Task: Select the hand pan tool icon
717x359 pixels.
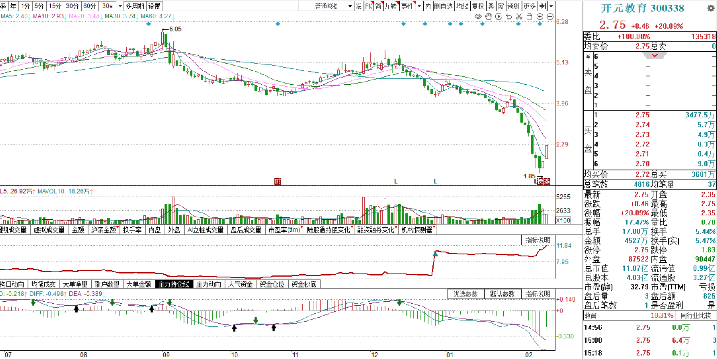Action: pyautogui.click(x=488, y=16)
